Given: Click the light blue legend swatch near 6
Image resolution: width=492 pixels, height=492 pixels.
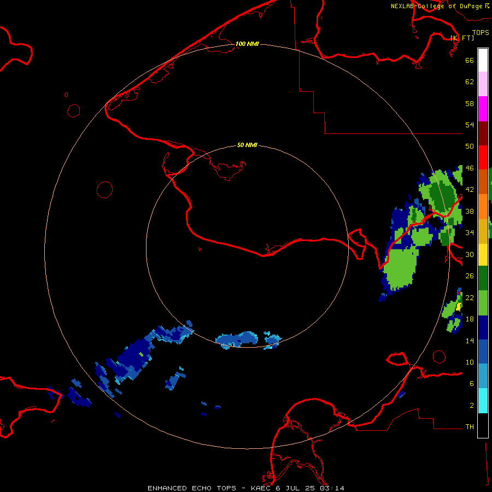Looking at the screenshot, I should (x=483, y=376).
